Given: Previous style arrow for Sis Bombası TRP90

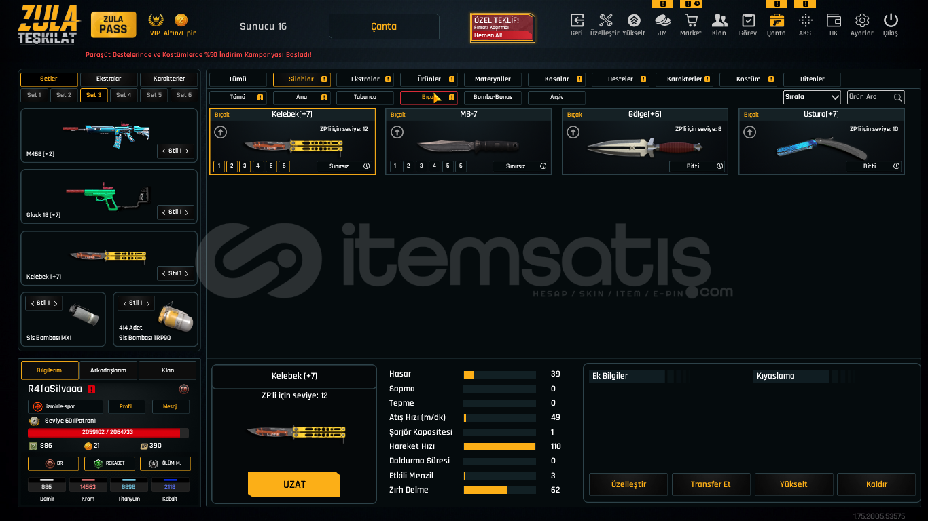Looking at the screenshot, I should [124, 303].
